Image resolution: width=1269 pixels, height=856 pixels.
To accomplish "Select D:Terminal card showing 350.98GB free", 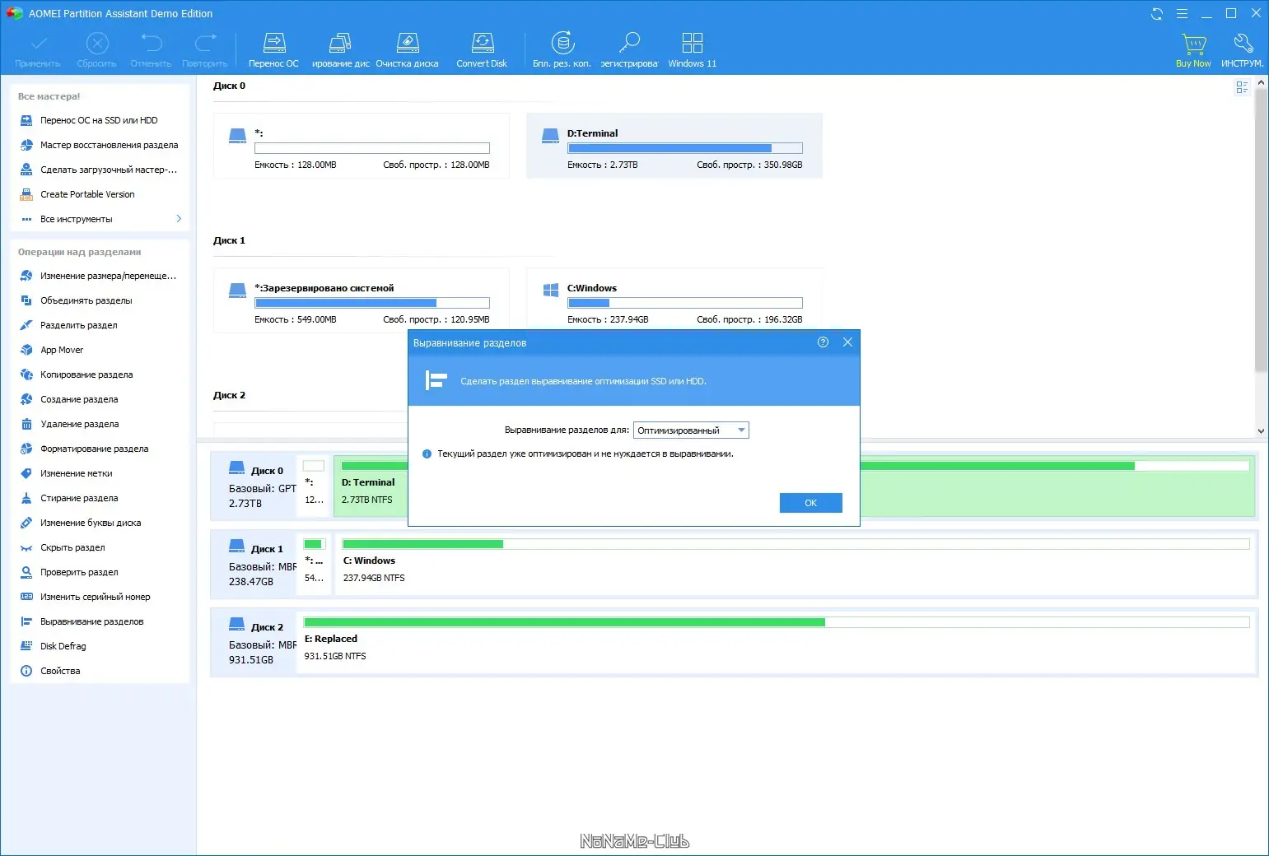I will click(674, 146).
